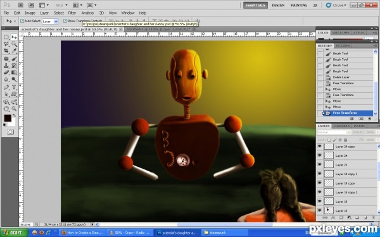Click the Essentials workspace button
Viewport: 380px width, 237px height.
click(x=255, y=5)
